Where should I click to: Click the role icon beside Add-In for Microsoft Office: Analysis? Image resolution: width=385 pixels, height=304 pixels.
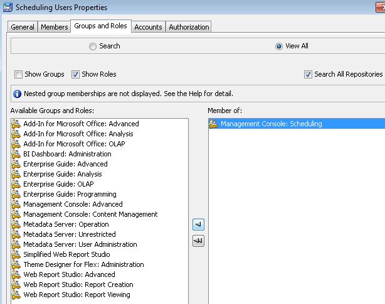point(16,134)
